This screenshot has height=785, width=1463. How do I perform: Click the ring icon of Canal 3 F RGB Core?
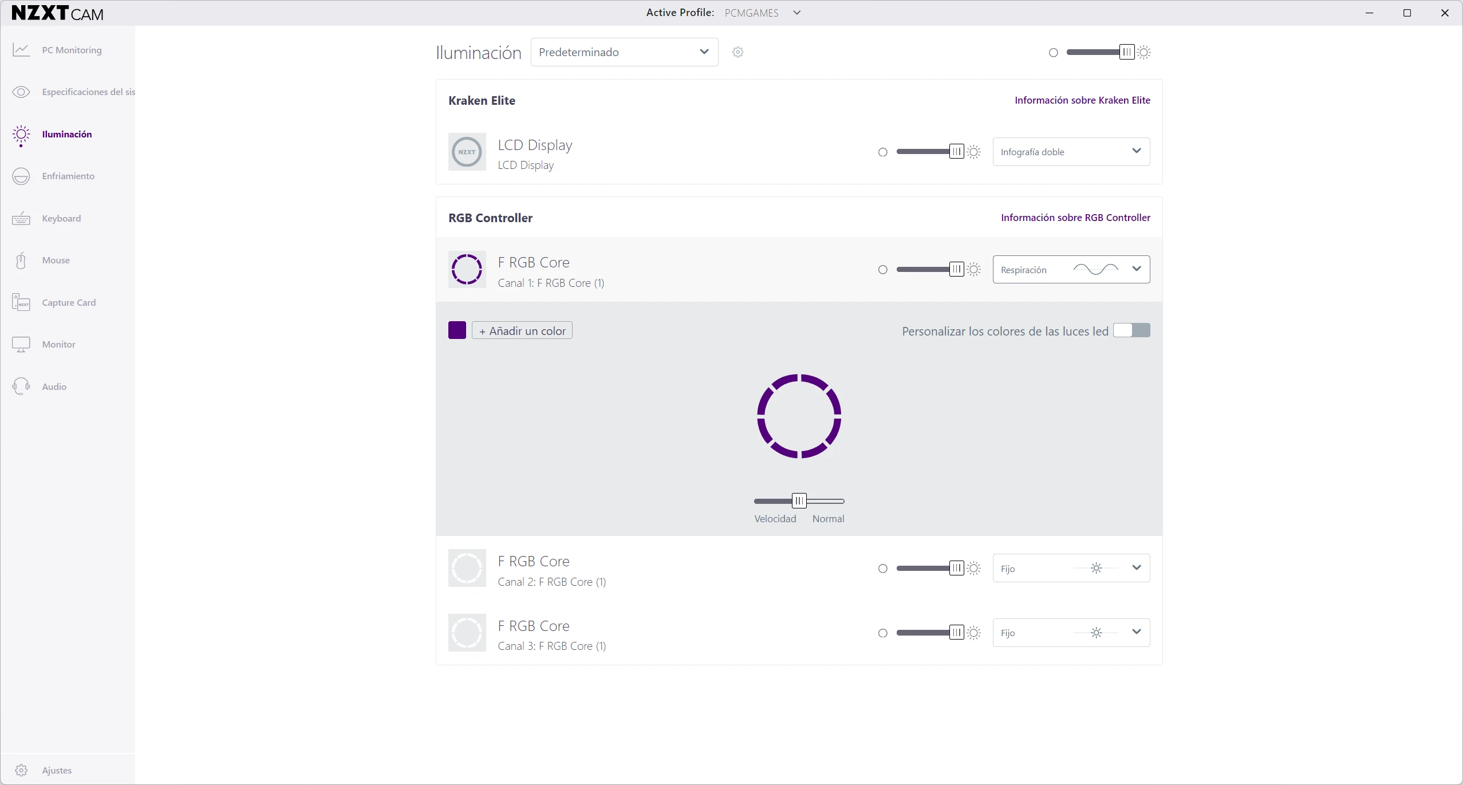pos(467,633)
